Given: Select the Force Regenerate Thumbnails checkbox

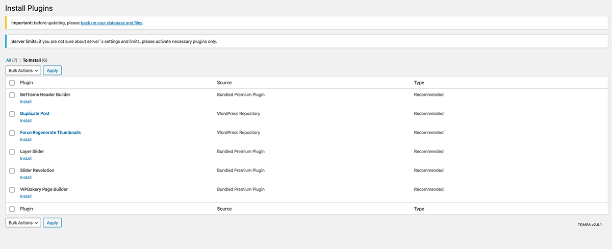Looking at the screenshot, I should pos(12,133).
